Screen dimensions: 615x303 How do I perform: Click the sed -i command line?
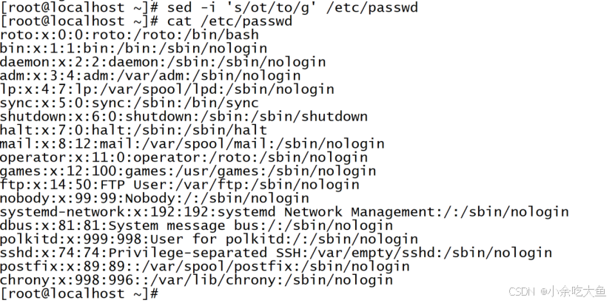click(209, 7)
